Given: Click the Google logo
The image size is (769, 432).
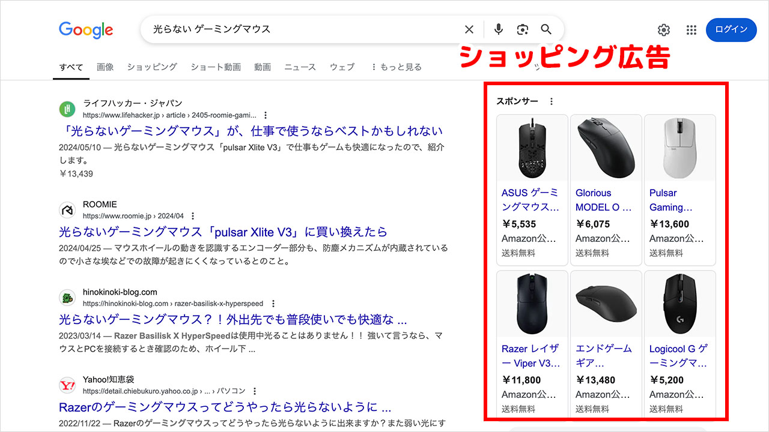Looking at the screenshot, I should [85, 30].
